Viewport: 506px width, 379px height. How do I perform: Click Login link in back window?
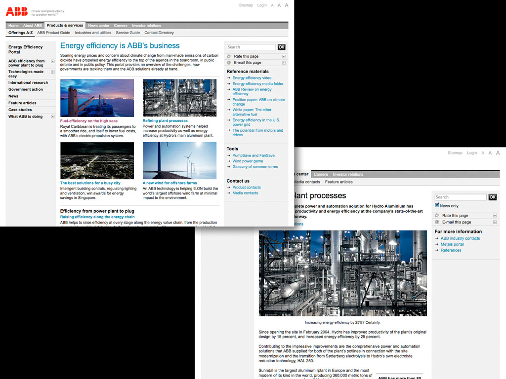tap(472, 153)
